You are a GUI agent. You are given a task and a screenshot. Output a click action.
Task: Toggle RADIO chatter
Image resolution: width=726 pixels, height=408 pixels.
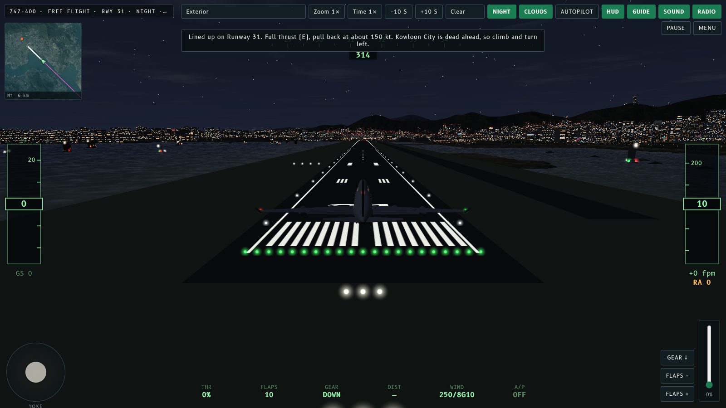pos(706,12)
